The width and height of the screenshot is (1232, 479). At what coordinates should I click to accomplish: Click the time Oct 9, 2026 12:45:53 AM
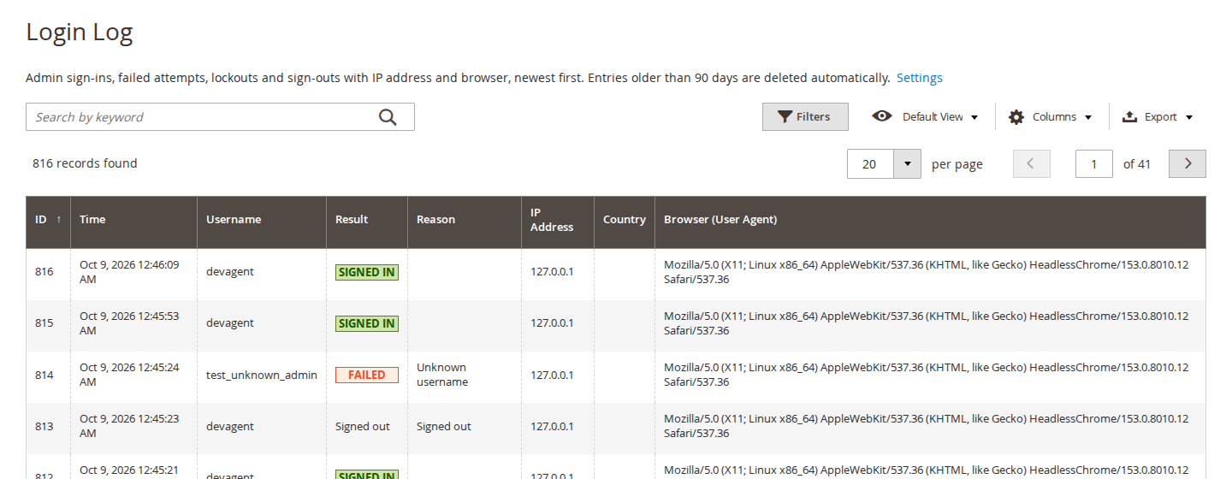[x=129, y=323]
